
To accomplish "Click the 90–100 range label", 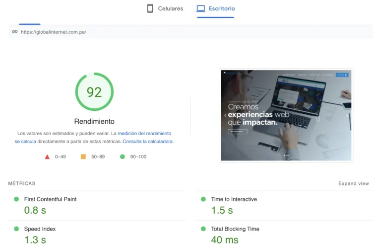I will tap(138, 157).
